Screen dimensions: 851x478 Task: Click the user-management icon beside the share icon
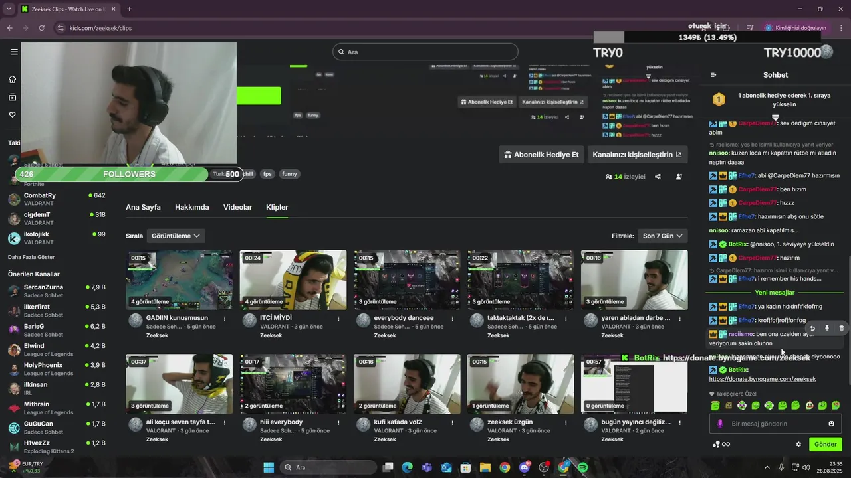click(679, 177)
